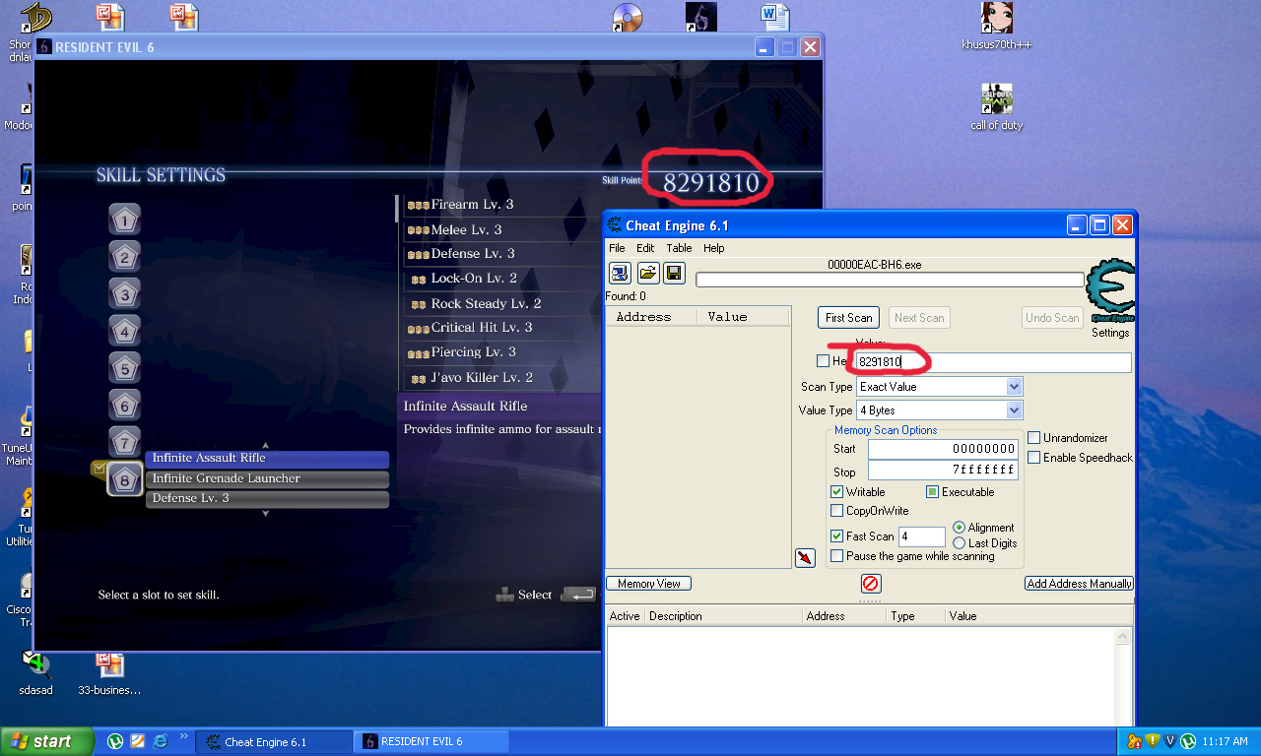Open the process list icon in Cheat Engine
Screen dimensions: 1261x756
[621, 273]
